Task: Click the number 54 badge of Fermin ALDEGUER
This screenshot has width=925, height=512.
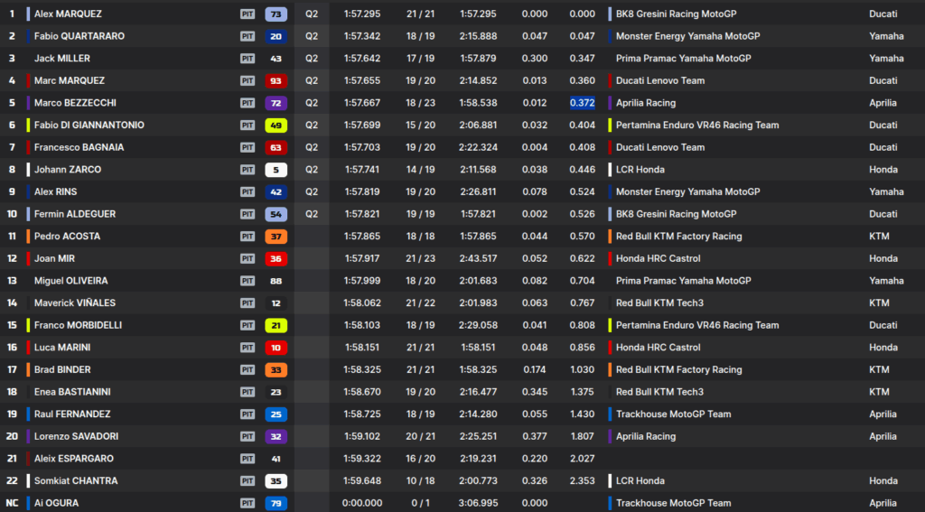Action: tap(276, 214)
